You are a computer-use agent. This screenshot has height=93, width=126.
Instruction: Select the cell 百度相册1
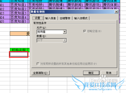pyautogui.click(x=38, y=5)
